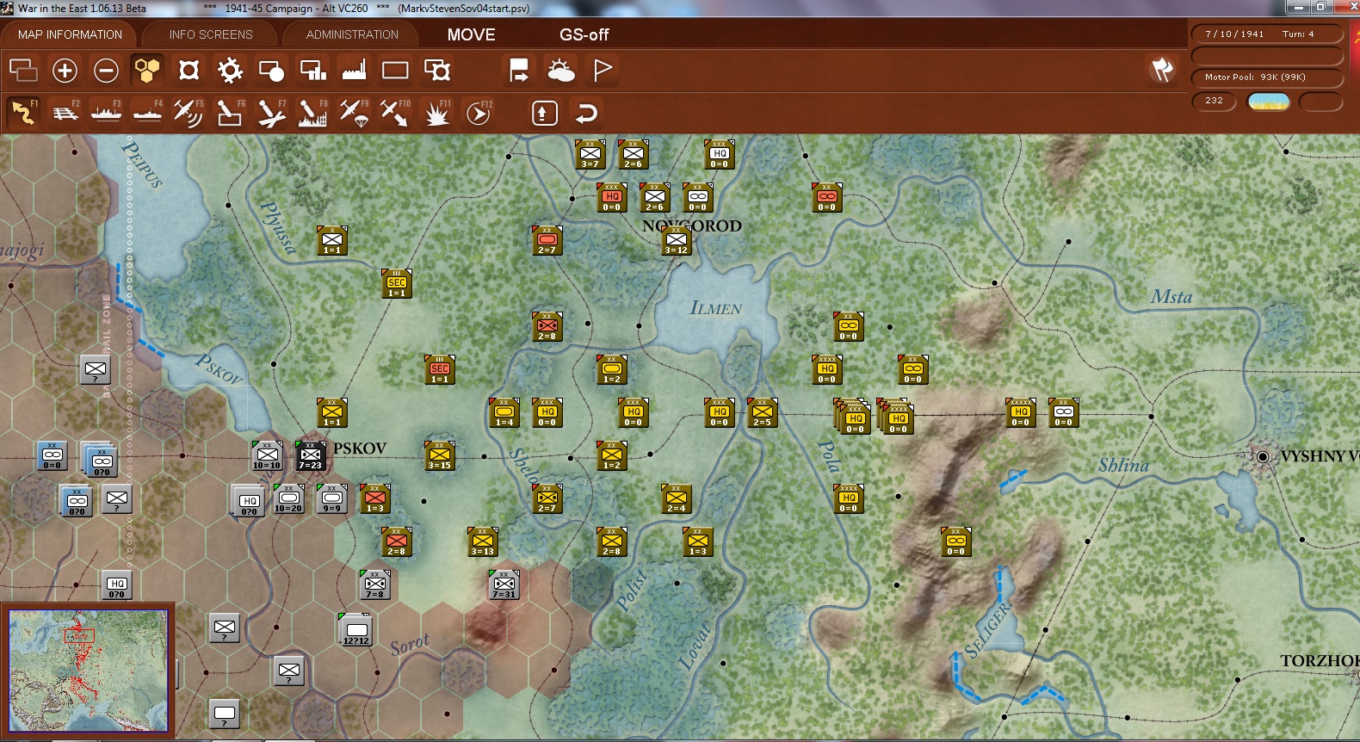Click the boxed up-arrow icon
This screenshot has width=1360, height=742.
[x=545, y=113]
